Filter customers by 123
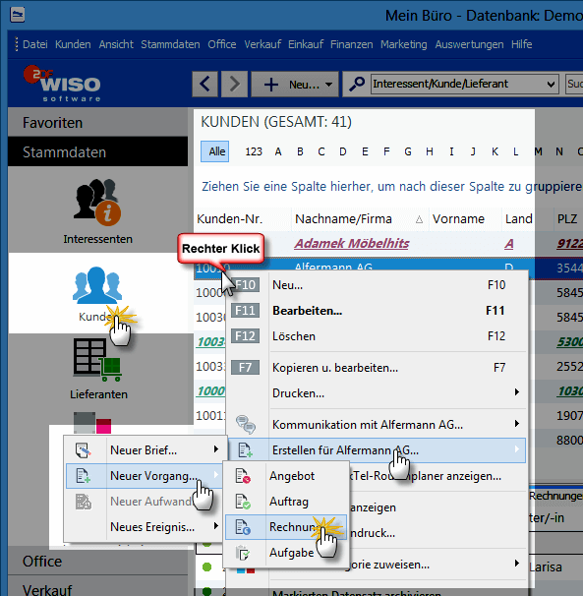The width and height of the screenshot is (583, 596). tap(254, 151)
